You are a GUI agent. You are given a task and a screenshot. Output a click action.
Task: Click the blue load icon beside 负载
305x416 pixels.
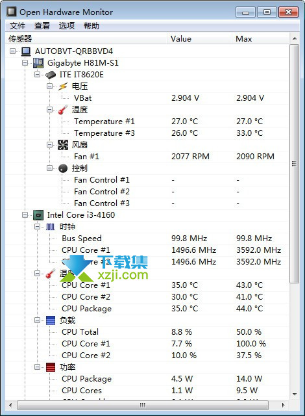pyautogui.click(x=51, y=320)
